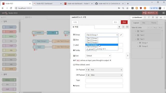Open the node appearance icon in edit panel
166x93 pixels.
(127, 27)
